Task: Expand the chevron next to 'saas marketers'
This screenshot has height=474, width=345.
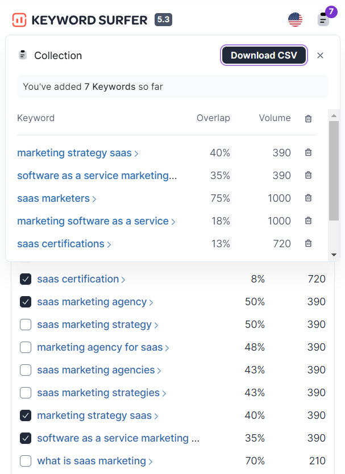Action: pos(94,199)
